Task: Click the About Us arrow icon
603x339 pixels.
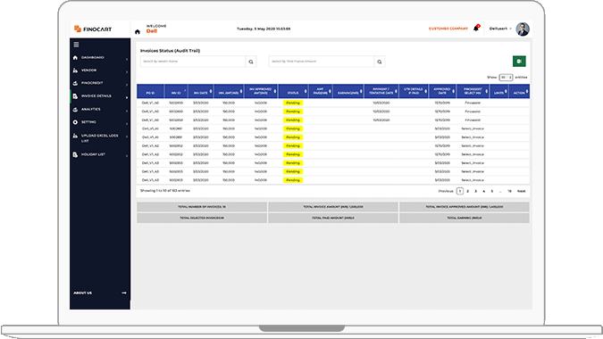Action: [124, 293]
